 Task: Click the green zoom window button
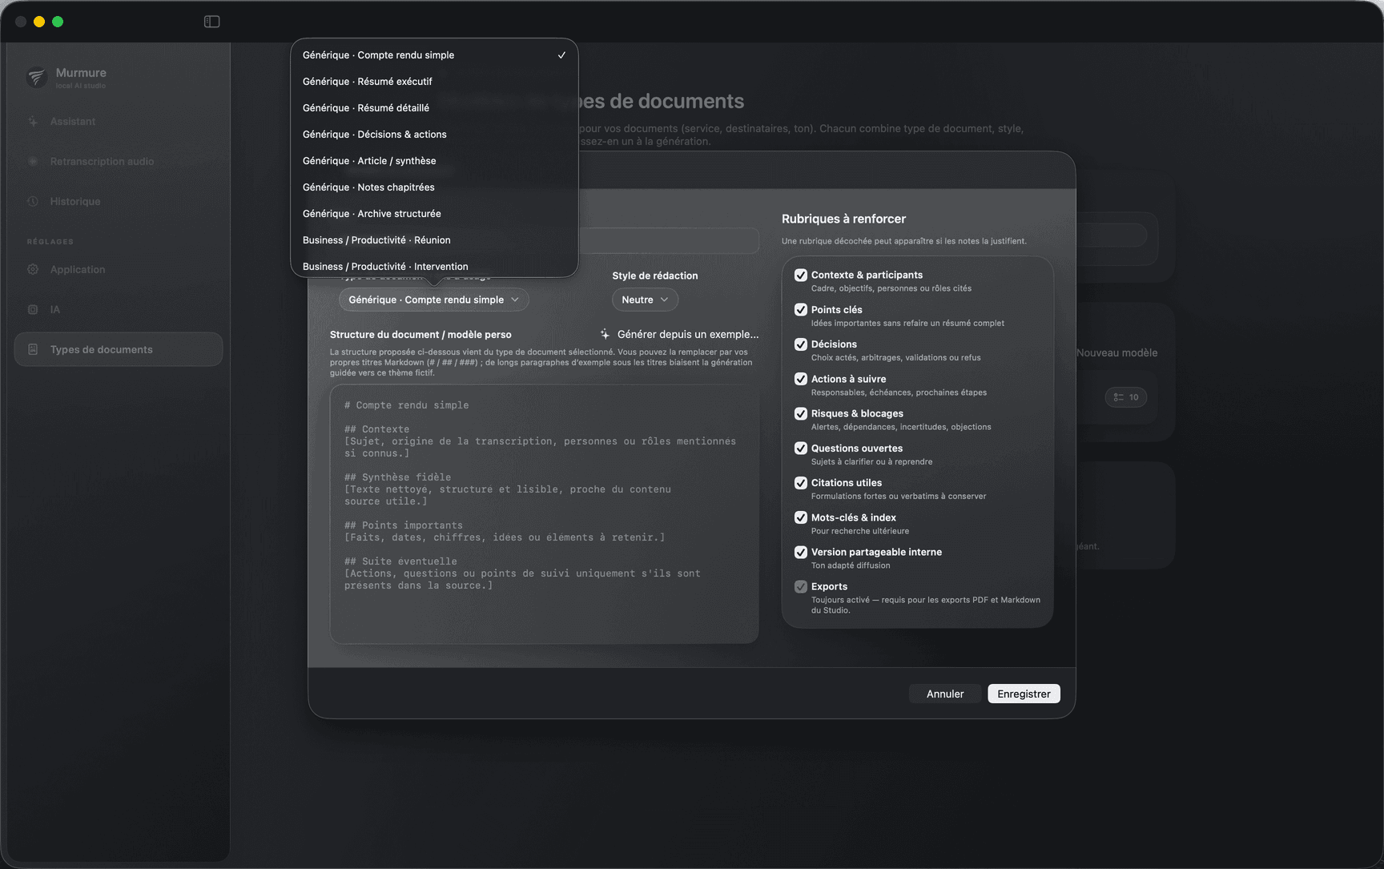[x=58, y=22]
